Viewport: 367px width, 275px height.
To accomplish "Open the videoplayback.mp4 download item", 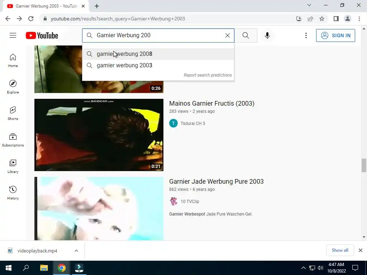I will [37, 251].
